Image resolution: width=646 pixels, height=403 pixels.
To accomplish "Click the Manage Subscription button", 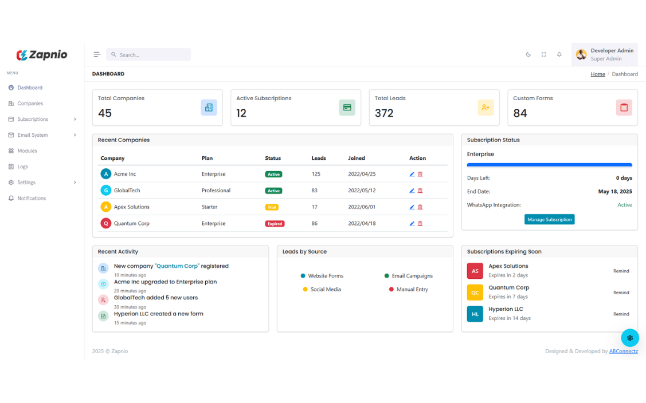I will tap(549, 219).
